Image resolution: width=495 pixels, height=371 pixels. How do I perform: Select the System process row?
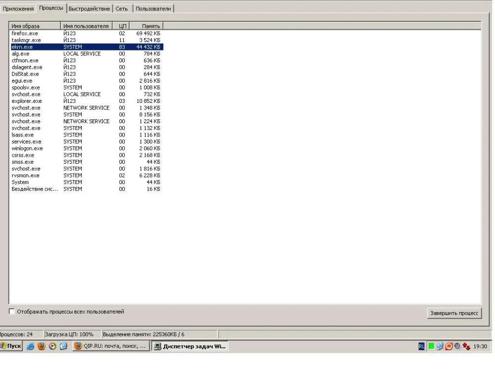tap(87, 183)
